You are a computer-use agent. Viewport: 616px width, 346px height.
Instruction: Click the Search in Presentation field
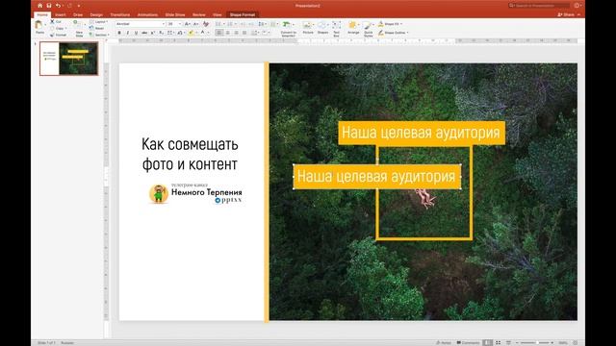(x=539, y=6)
